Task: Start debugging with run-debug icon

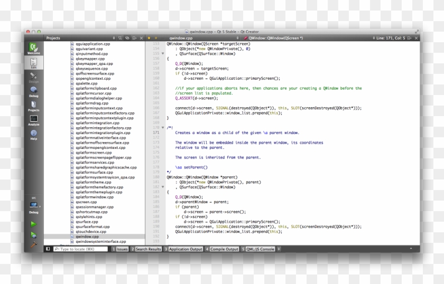Action: (x=33, y=235)
